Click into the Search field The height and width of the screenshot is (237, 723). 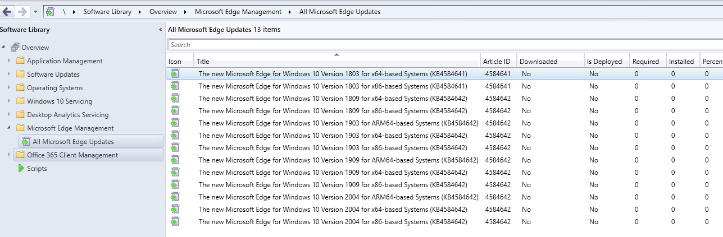pos(445,44)
